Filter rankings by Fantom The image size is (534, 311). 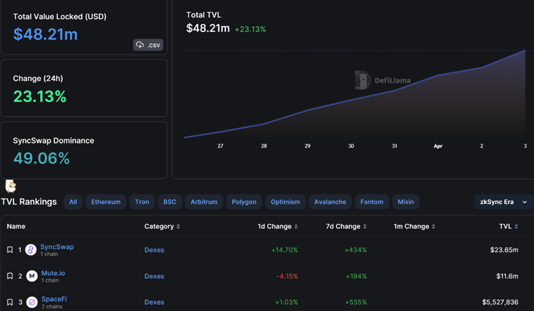[x=372, y=202]
